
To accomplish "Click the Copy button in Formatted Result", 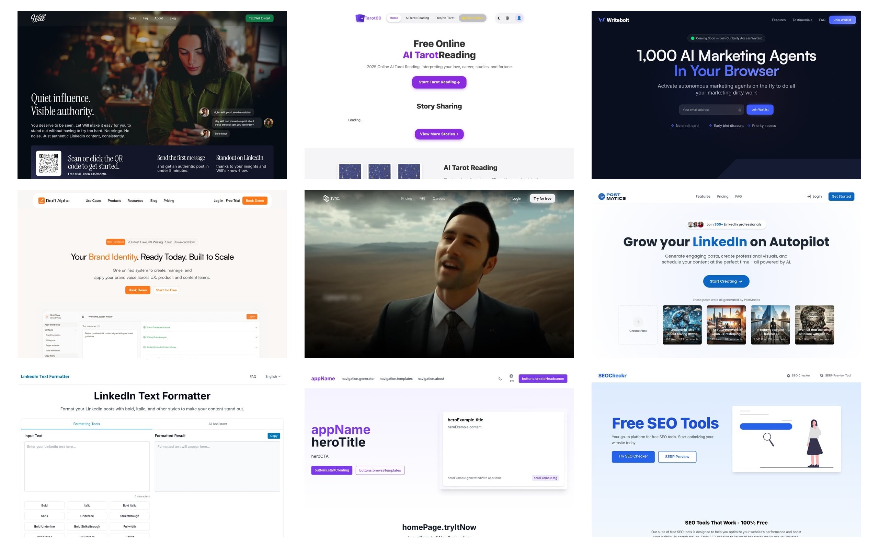I will coord(274,436).
